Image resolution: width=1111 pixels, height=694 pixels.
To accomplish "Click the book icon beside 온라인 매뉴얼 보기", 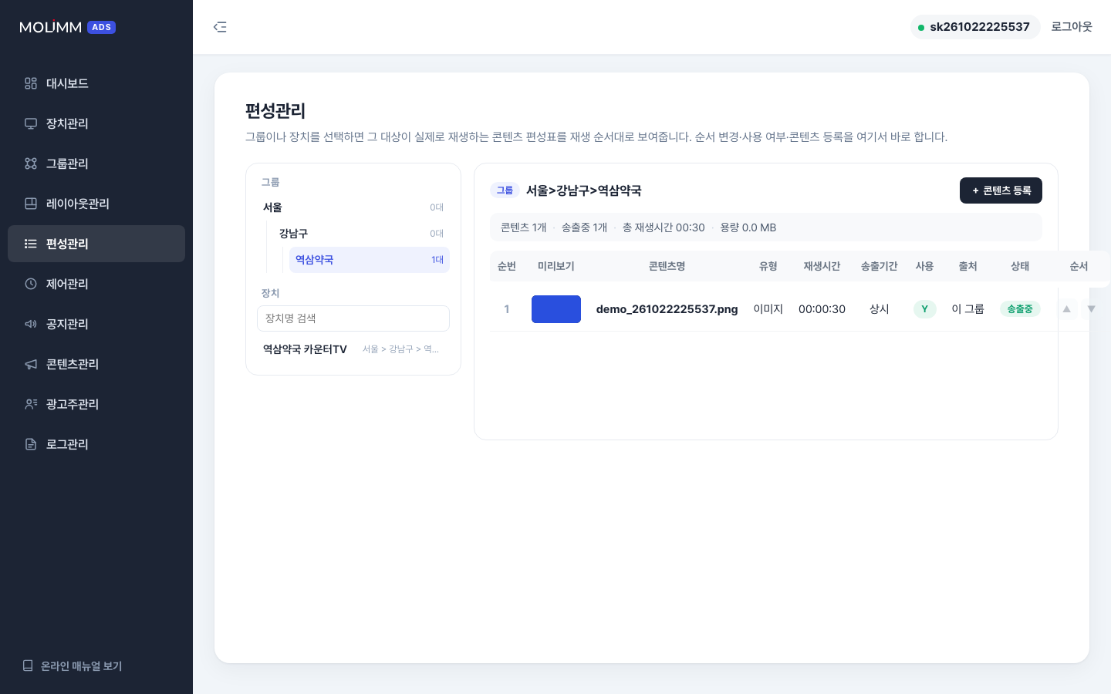I will pos(28,665).
